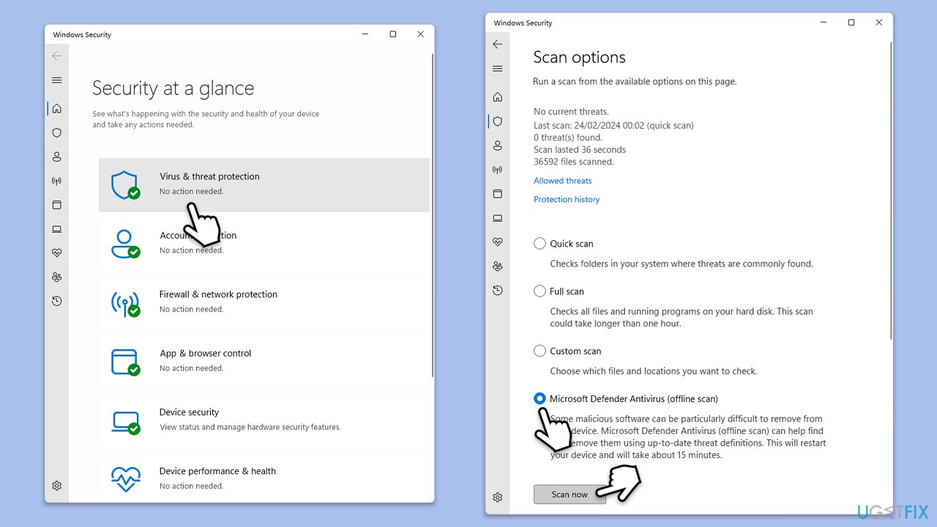This screenshot has width=937, height=527.
Task: Click scrollbar in Scan options window
Action: pyautogui.click(x=891, y=190)
